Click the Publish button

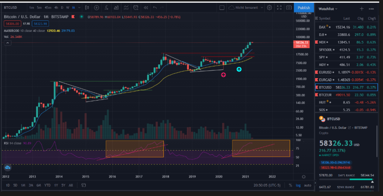point(304,8)
